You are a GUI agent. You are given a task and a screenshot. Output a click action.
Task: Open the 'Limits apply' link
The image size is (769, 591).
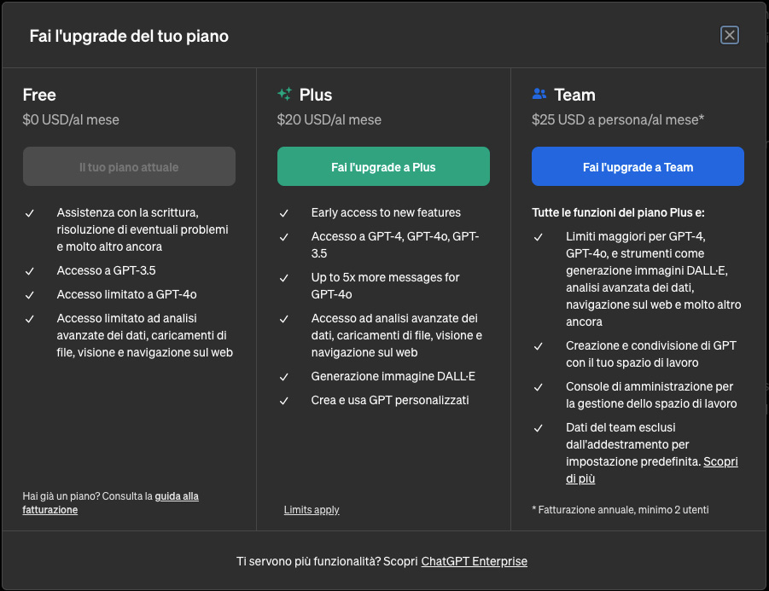pos(312,510)
